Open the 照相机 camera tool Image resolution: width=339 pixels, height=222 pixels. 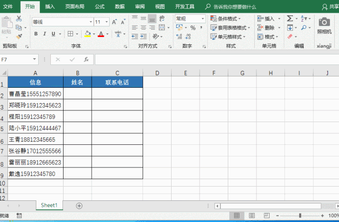(x=324, y=26)
